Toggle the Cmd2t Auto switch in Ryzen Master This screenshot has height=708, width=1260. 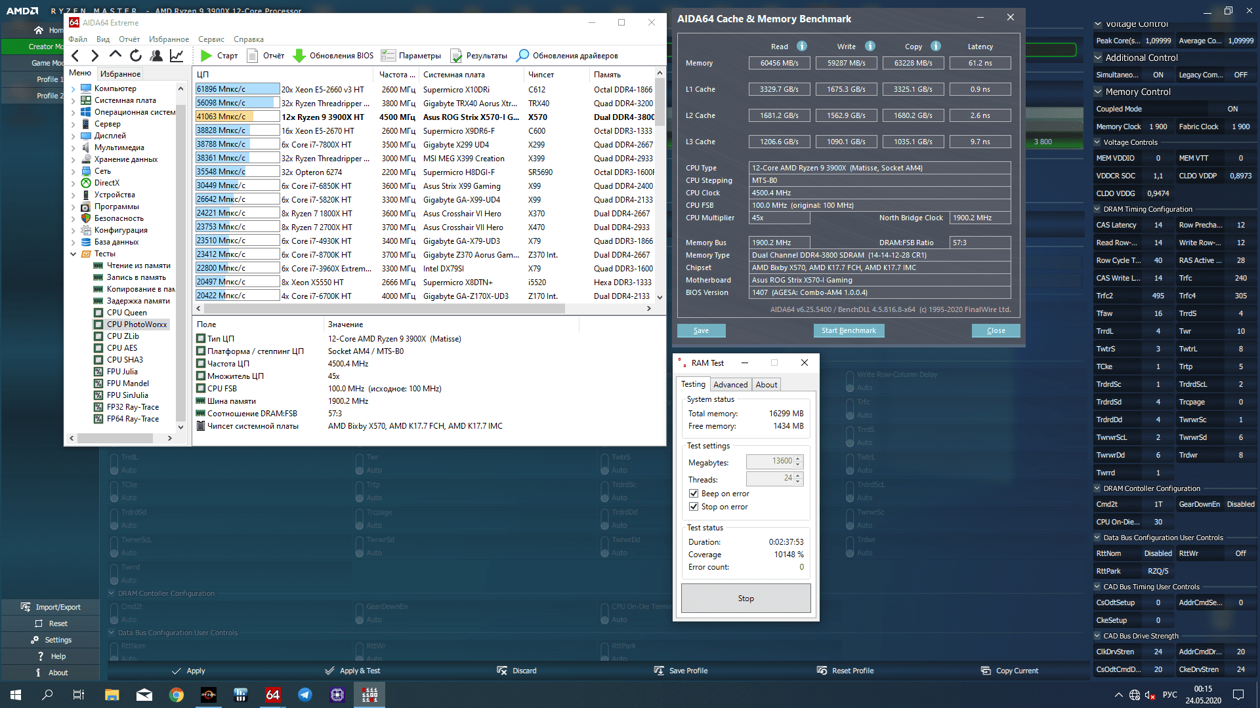coord(114,613)
